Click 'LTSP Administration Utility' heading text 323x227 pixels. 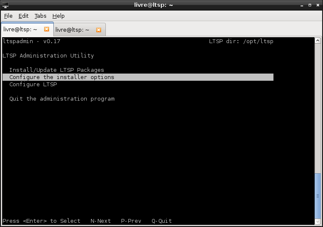pos(48,55)
